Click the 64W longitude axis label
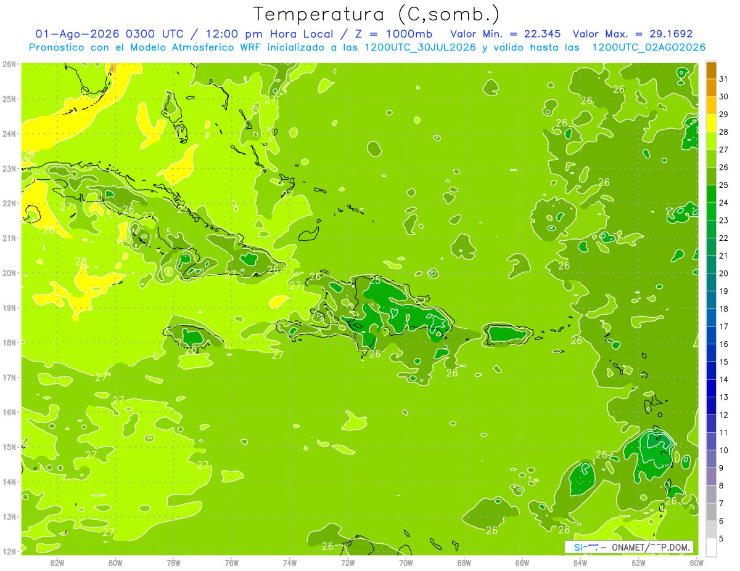 tap(580, 562)
